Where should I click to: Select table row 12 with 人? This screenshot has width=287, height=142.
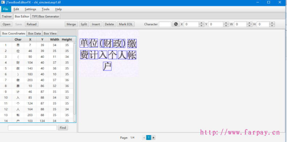(36, 109)
